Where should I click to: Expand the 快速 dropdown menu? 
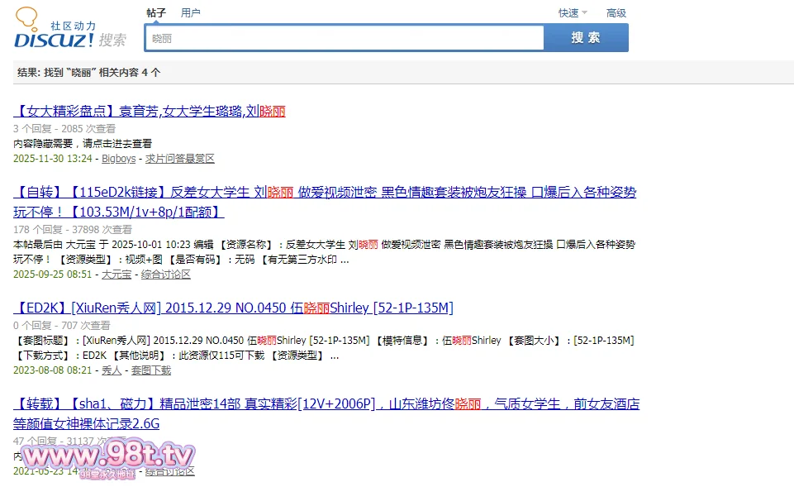pyautogui.click(x=568, y=12)
